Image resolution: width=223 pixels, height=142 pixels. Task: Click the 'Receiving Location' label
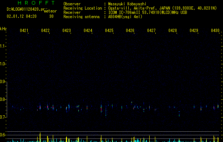(83, 8)
